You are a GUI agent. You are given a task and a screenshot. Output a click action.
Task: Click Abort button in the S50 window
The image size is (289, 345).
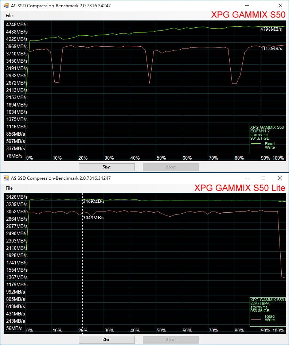click(x=171, y=167)
